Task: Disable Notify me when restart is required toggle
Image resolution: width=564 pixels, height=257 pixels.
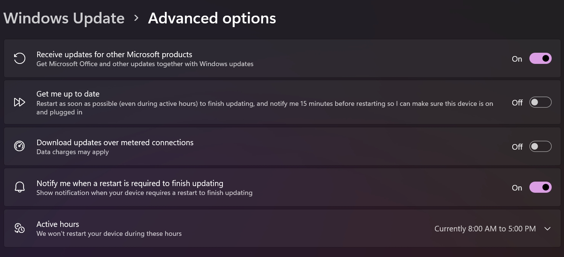Action: tap(540, 187)
